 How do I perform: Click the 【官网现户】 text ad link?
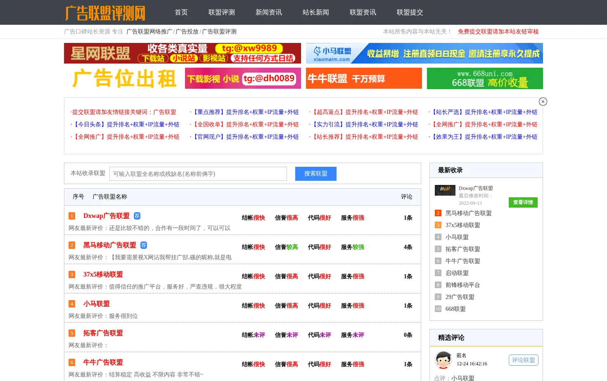[x=246, y=137]
